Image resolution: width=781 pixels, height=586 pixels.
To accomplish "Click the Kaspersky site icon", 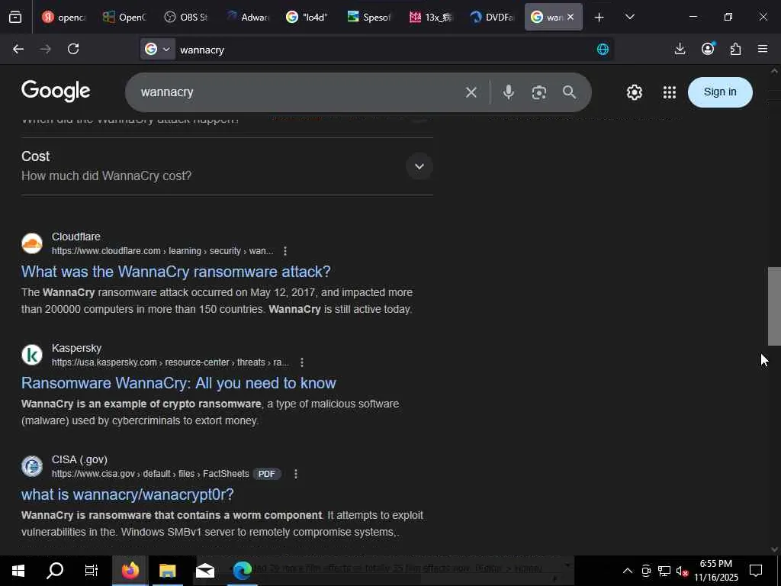I will pyautogui.click(x=32, y=356).
